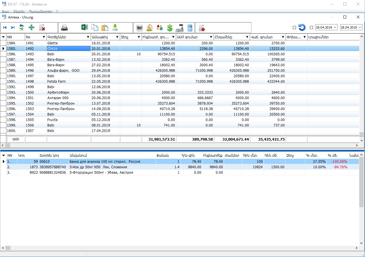Open filter arrow on Վաճ. գումար column
The image size is (365, 257).
pyautogui.click(x=283, y=37)
